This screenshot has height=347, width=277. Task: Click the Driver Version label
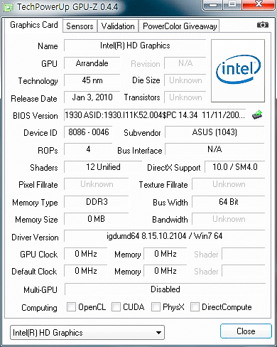(35, 237)
